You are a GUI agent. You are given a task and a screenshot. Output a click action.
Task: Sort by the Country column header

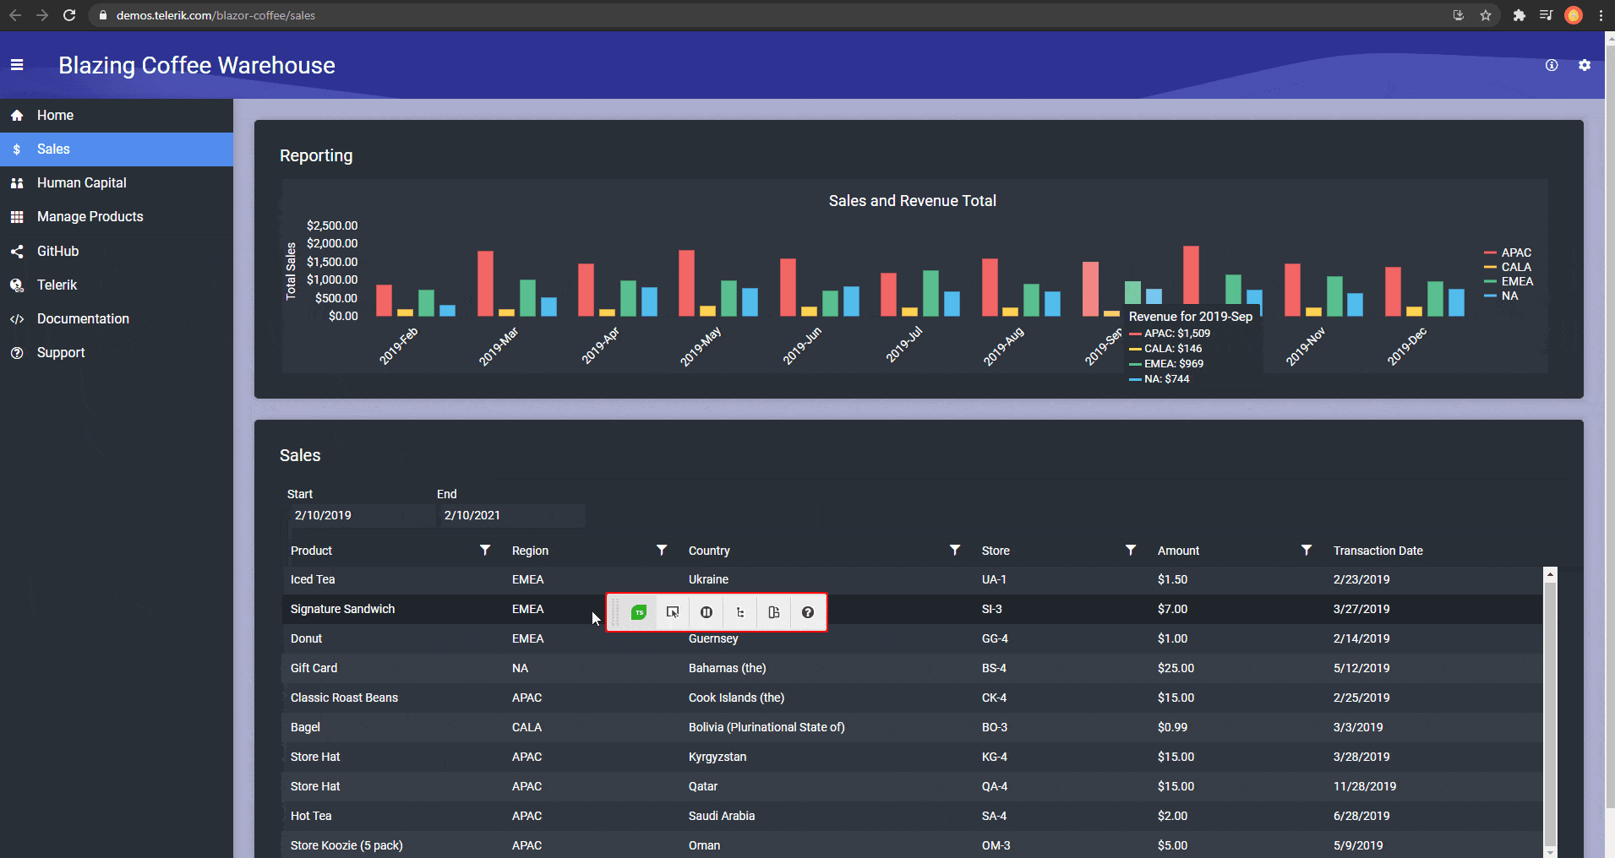(709, 551)
